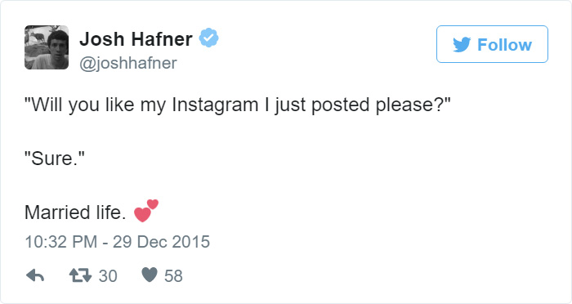The width and height of the screenshot is (572, 304).
Task: Click the retweet count 30
Action: (108, 276)
